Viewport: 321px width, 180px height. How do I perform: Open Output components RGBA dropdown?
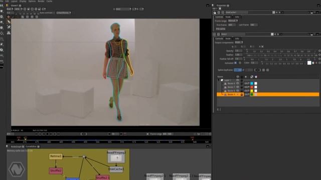239,42
